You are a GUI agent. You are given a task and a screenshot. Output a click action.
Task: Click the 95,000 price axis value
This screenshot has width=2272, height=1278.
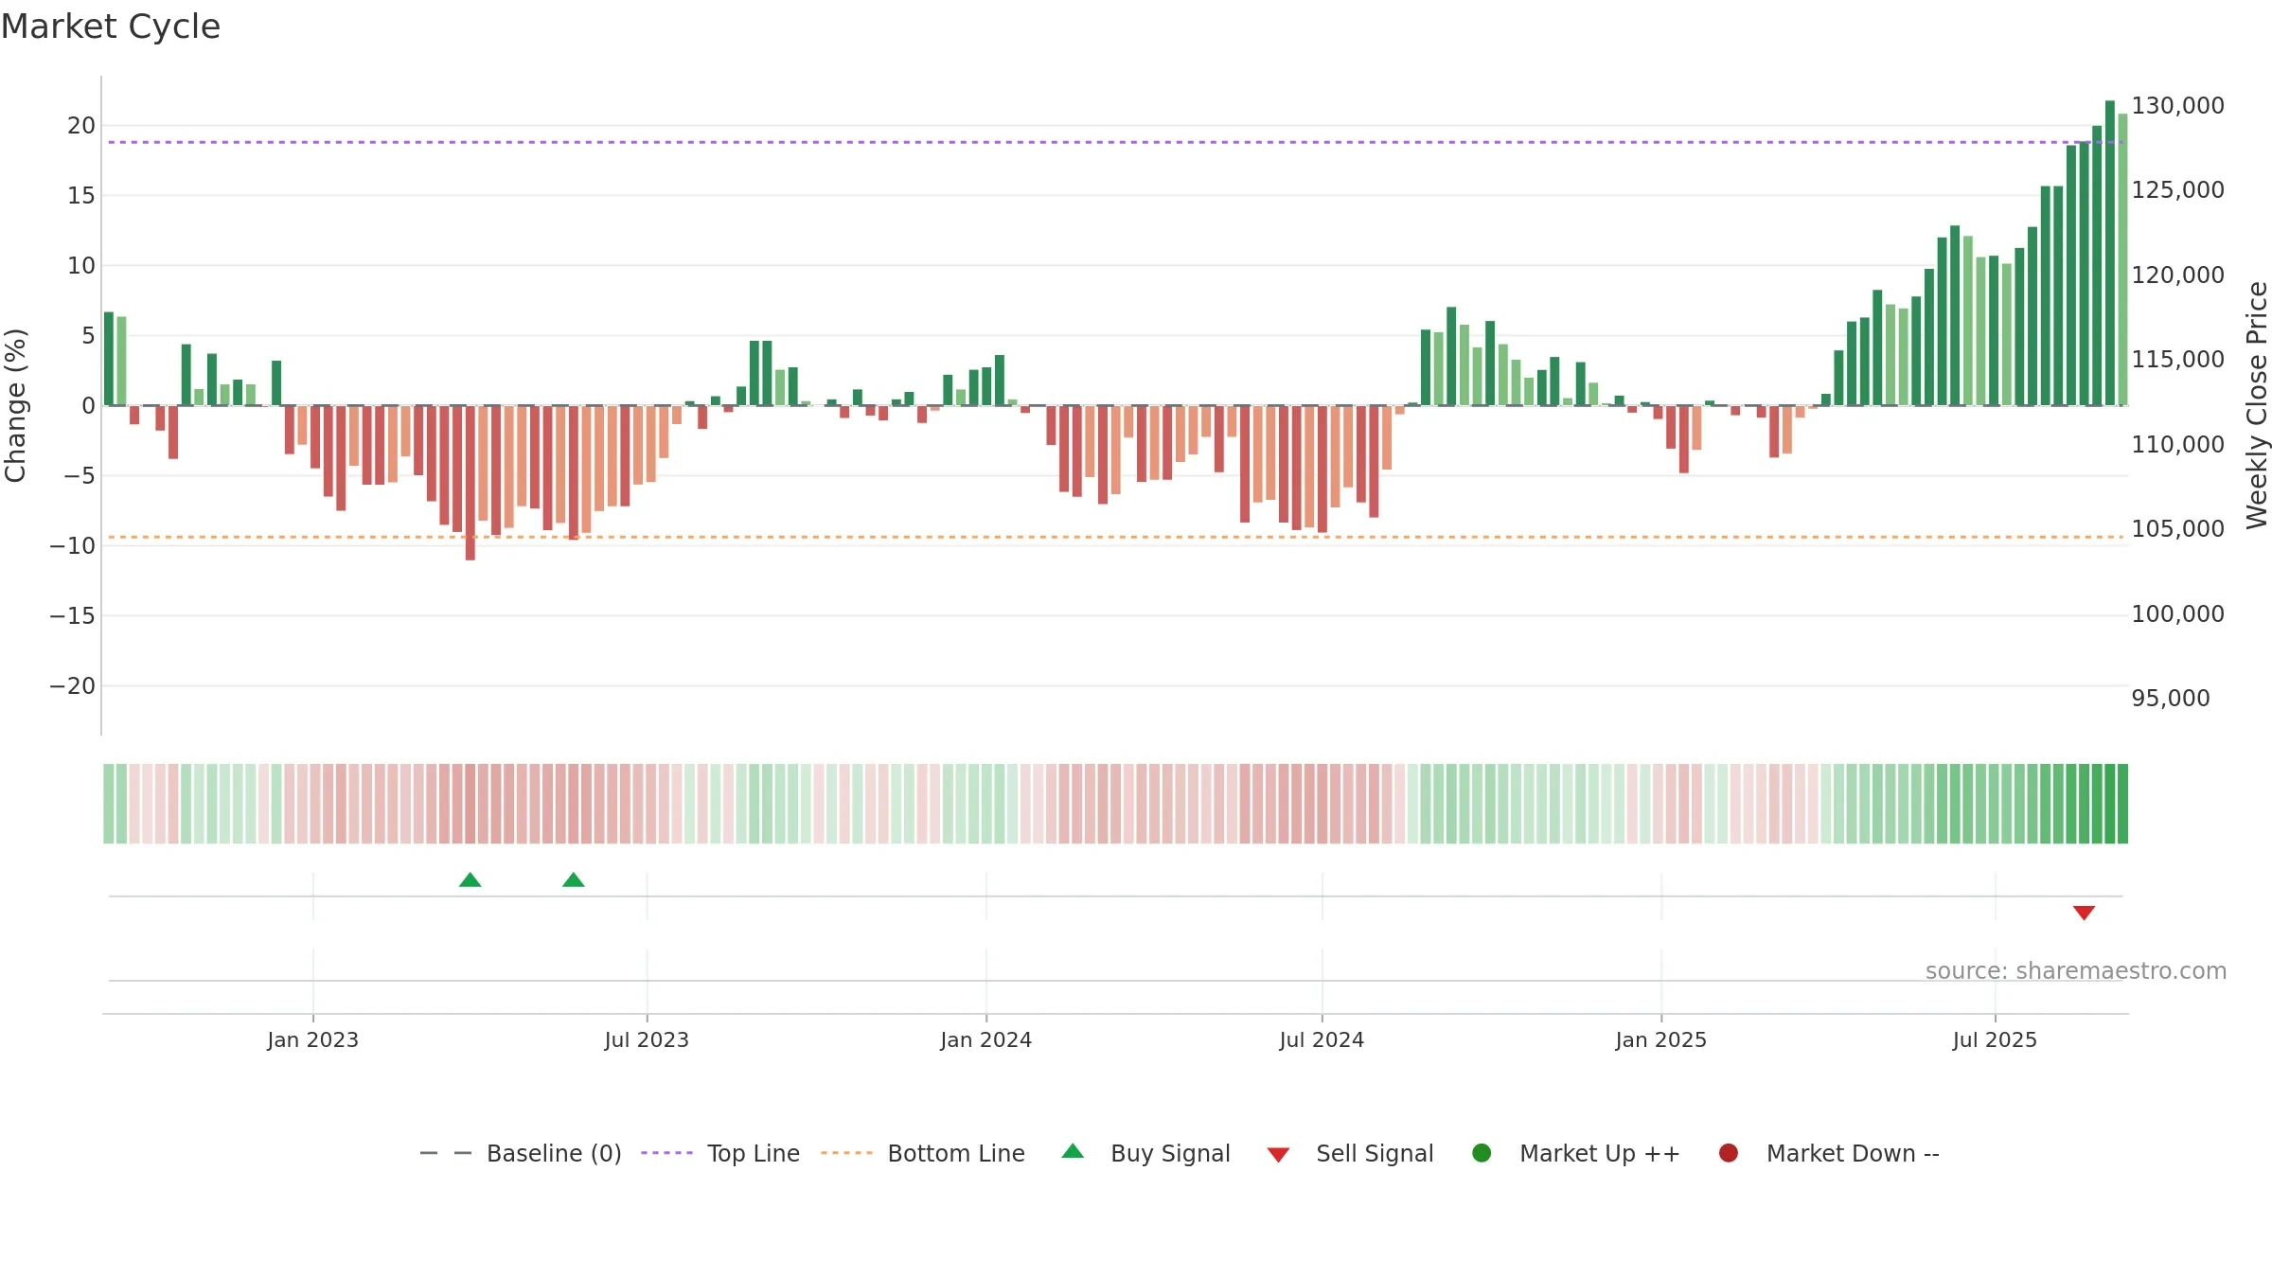[2171, 699]
